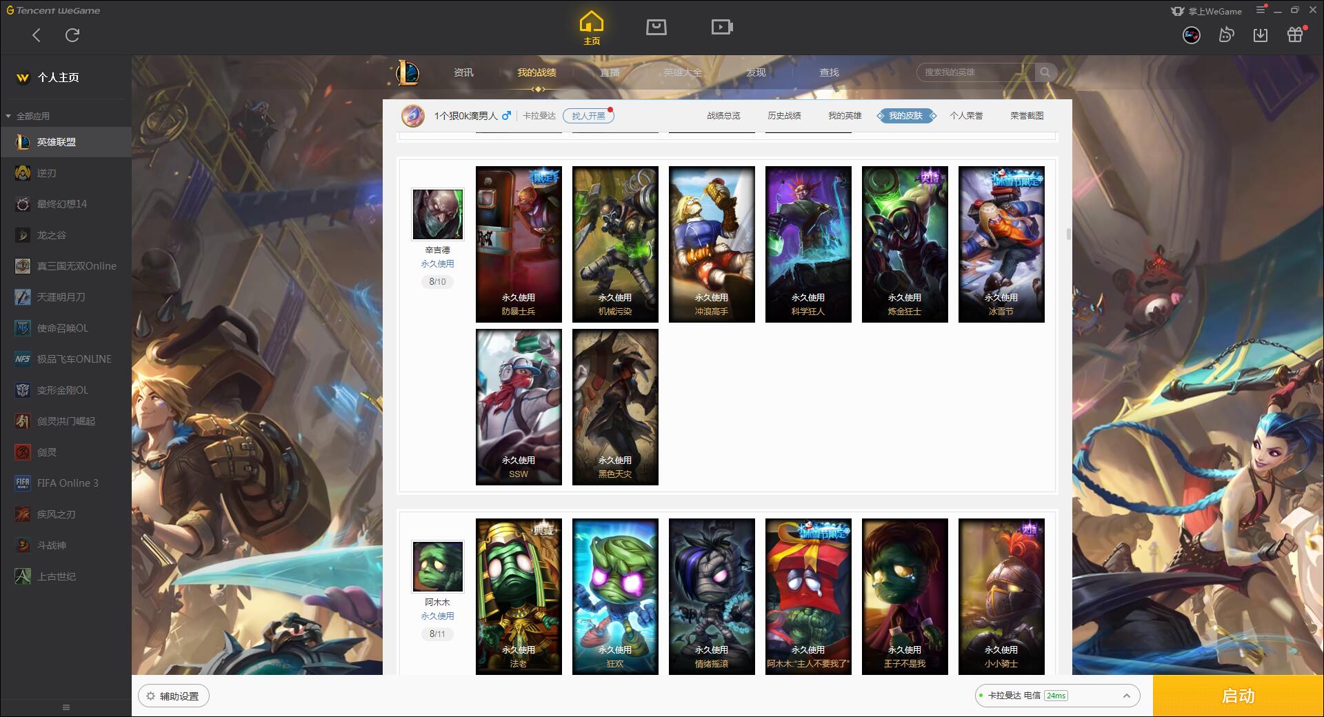Click the player profile avatar
1324x717 pixels.
tap(413, 116)
